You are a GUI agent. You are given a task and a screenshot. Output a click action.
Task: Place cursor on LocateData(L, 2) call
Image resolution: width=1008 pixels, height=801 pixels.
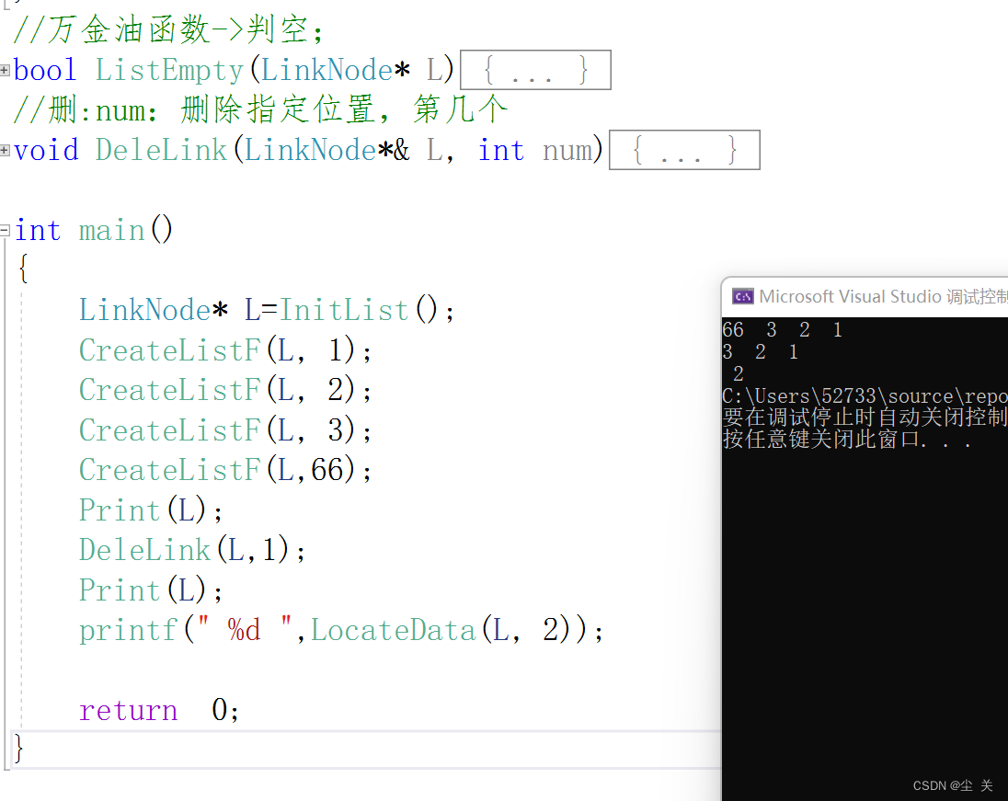click(x=394, y=629)
